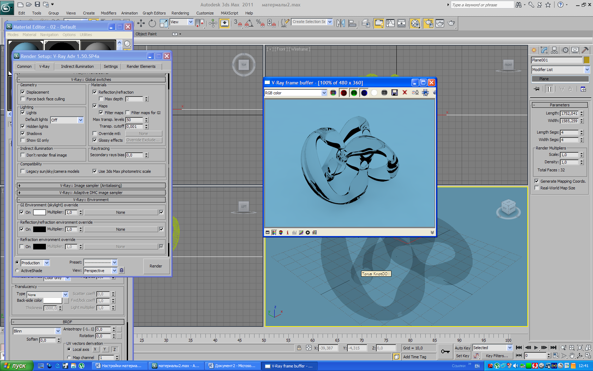Toggle Hidden lights checkbox
Viewport: 593px width, 371px height.
click(23, 126)
